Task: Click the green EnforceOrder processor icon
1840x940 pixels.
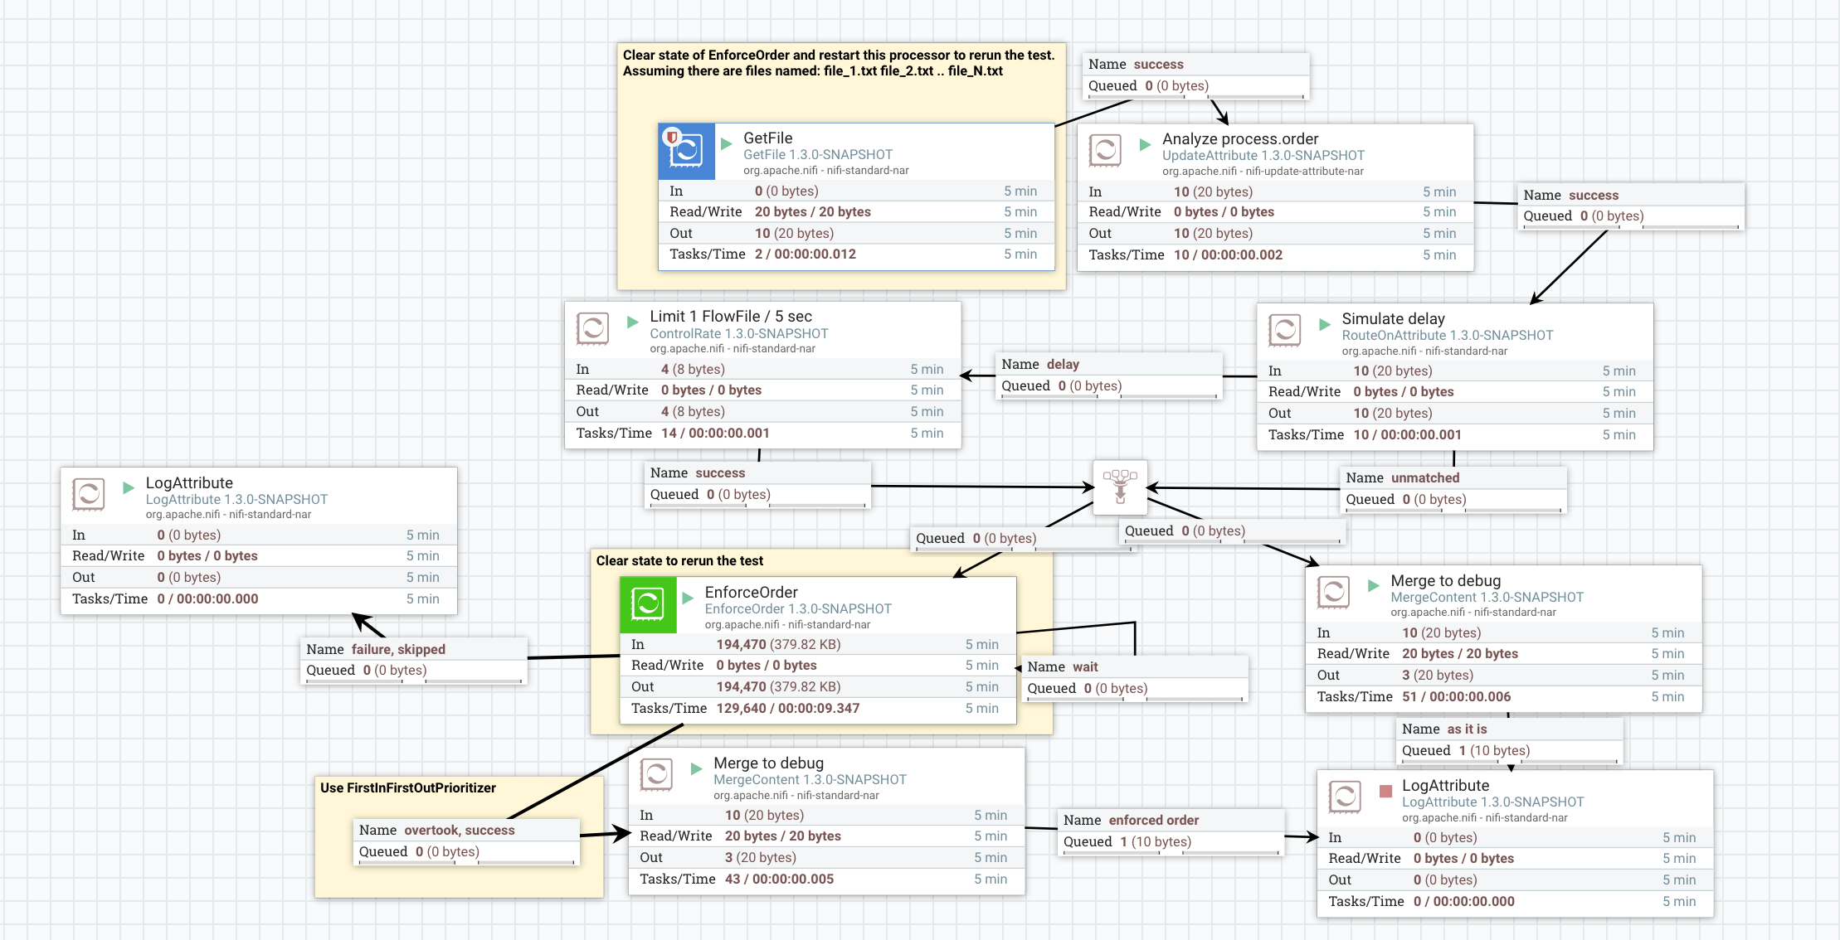Action: tap(647, 604)
